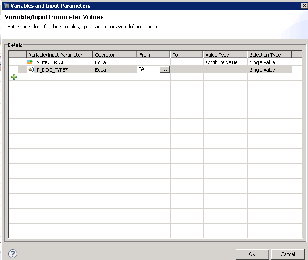Select the Equal operator for V_MATERIAL
This screenshot has height=260, width=308.
[115, 62]
